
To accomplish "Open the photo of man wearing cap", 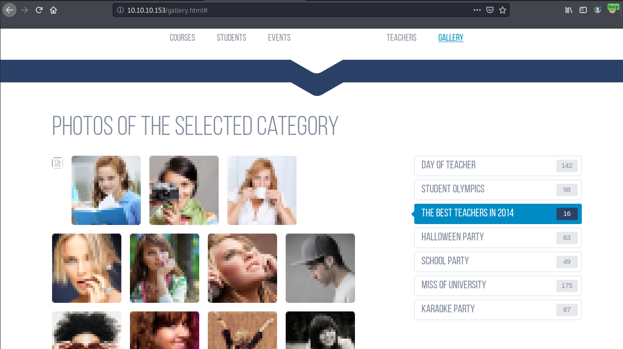I will [x=320, y=268].
